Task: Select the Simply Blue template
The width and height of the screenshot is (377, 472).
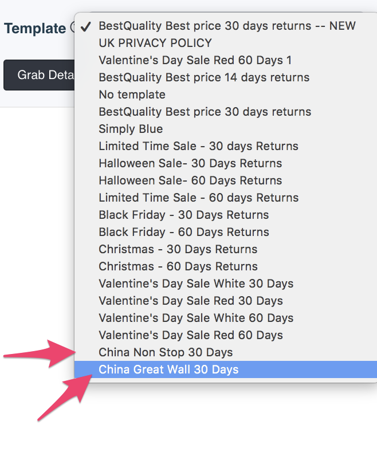Action: [x=226, y=129]
